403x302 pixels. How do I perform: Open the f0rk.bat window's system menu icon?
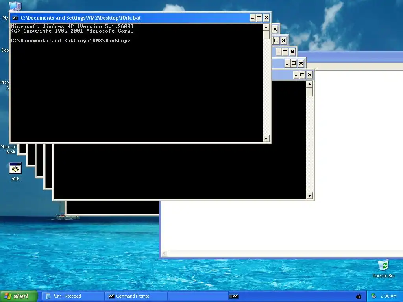click(x=15, y=18)
